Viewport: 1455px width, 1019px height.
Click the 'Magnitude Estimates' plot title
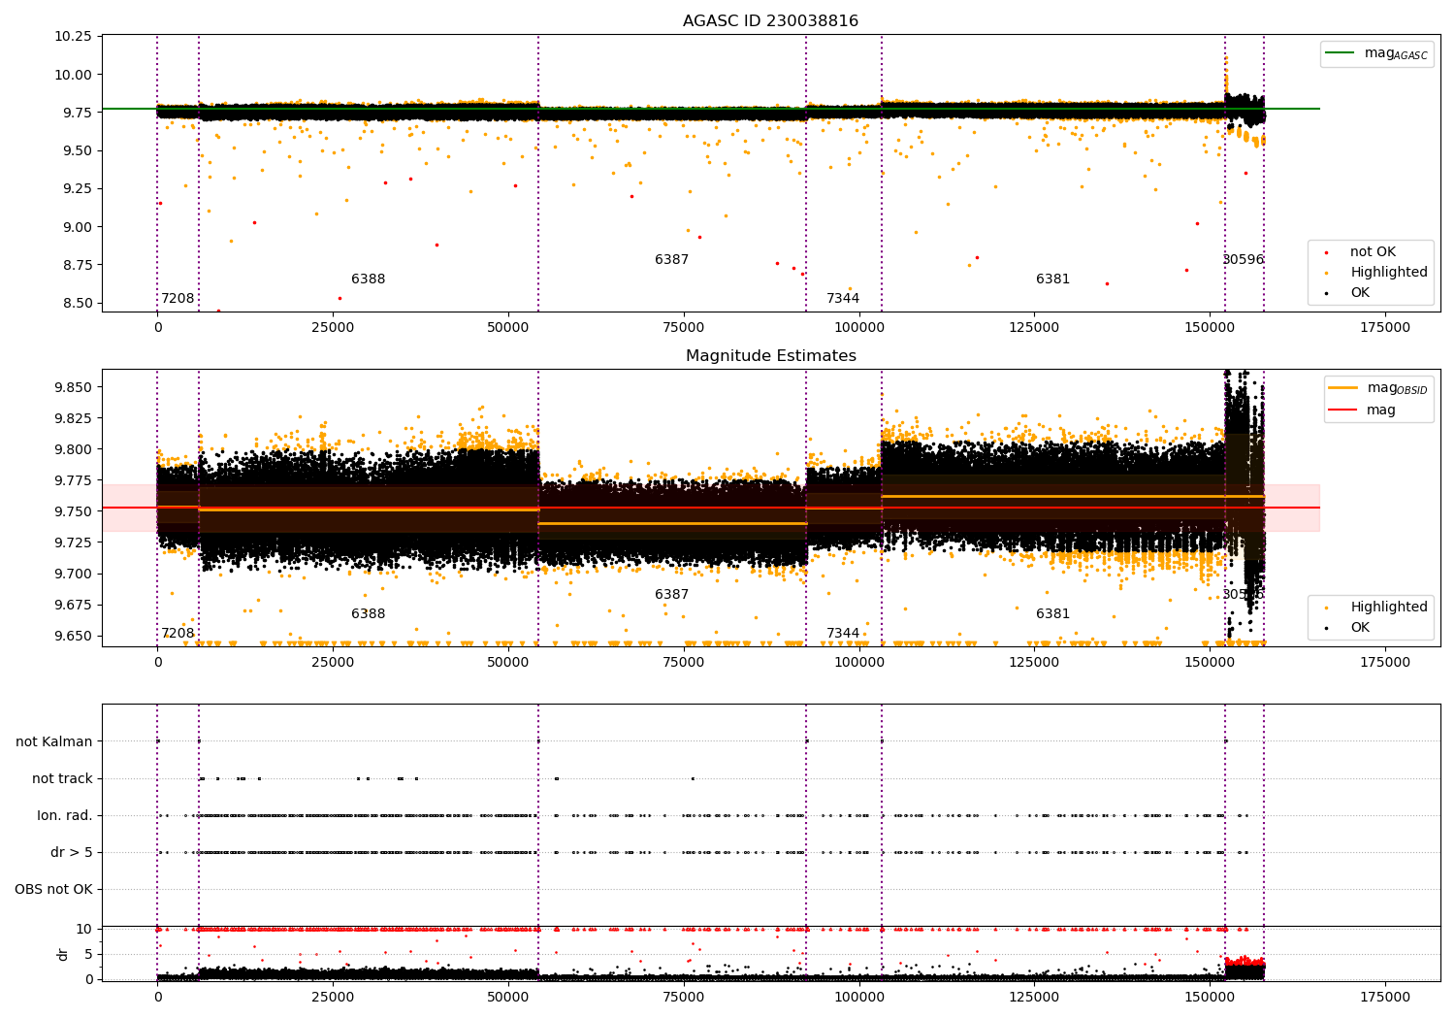click(x=770, y=356)
